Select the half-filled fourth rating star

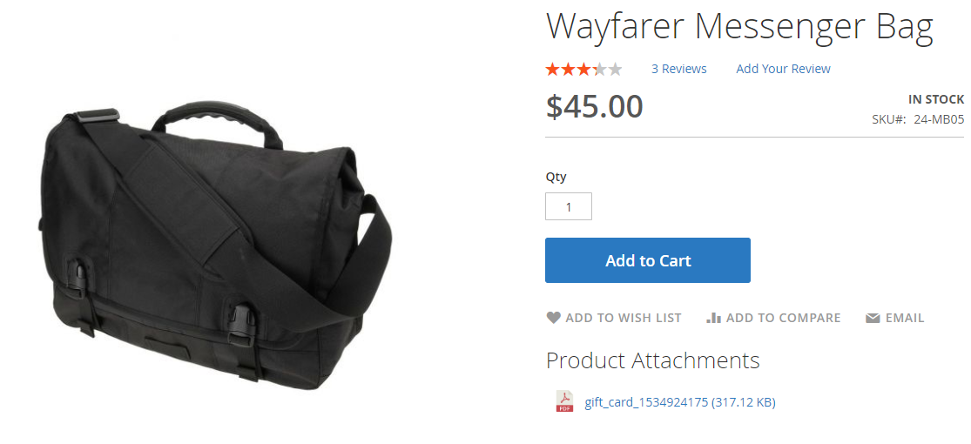click(x=599, y=69)
